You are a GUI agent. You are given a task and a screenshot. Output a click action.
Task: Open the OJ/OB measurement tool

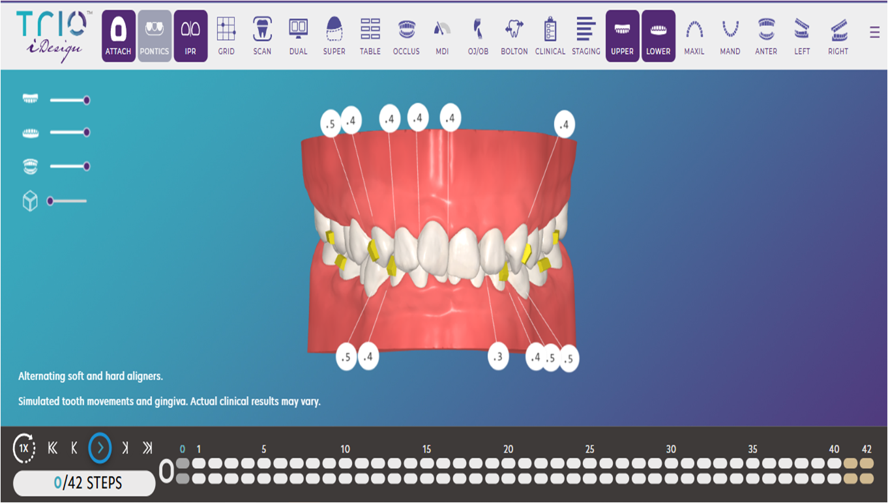478,36
